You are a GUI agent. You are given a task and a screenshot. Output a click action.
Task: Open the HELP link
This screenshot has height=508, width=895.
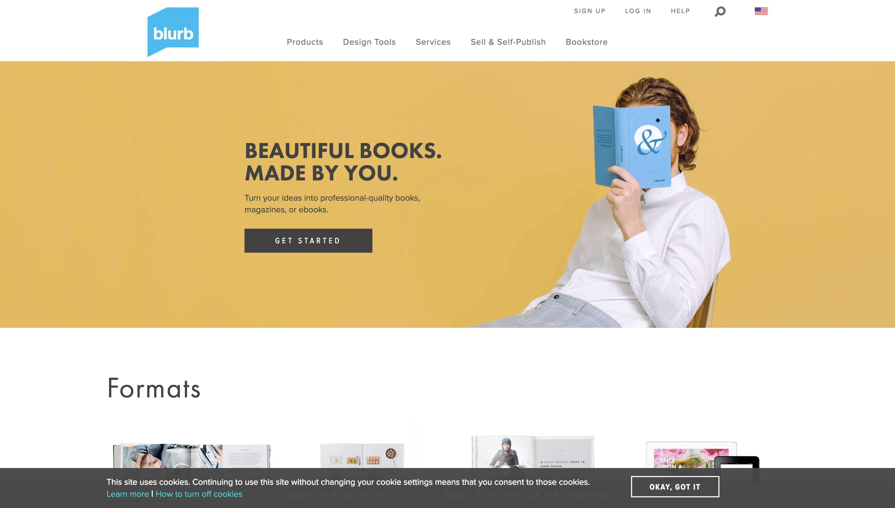(680, 11)
